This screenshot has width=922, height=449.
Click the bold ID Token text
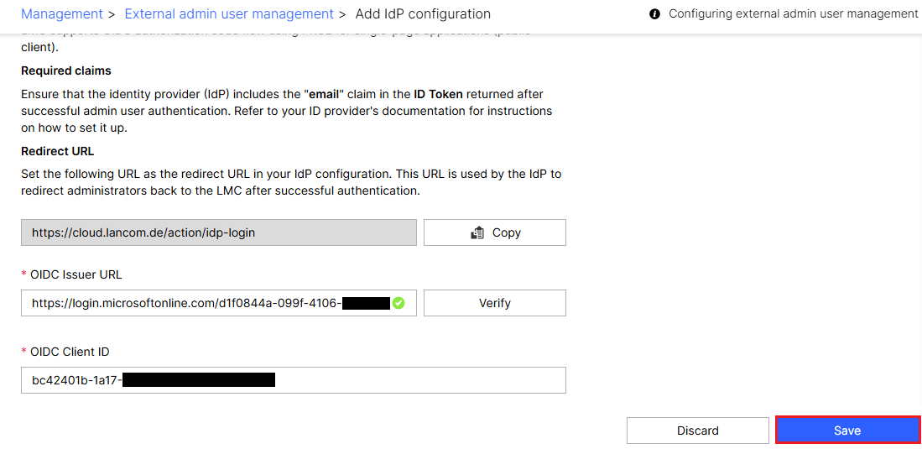pyautogui.click(x=438, y=94)
